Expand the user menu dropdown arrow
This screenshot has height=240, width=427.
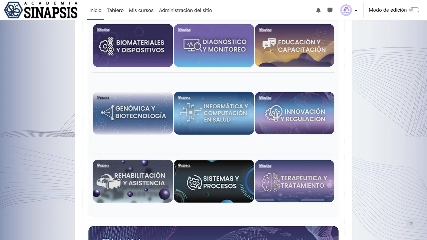coord(356,10)
